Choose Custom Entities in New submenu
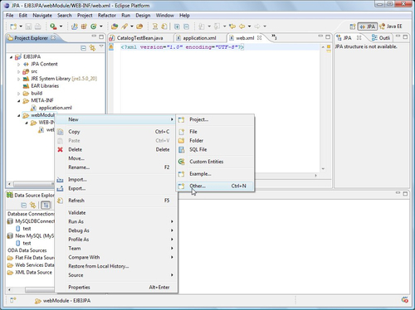 [215, 162]
